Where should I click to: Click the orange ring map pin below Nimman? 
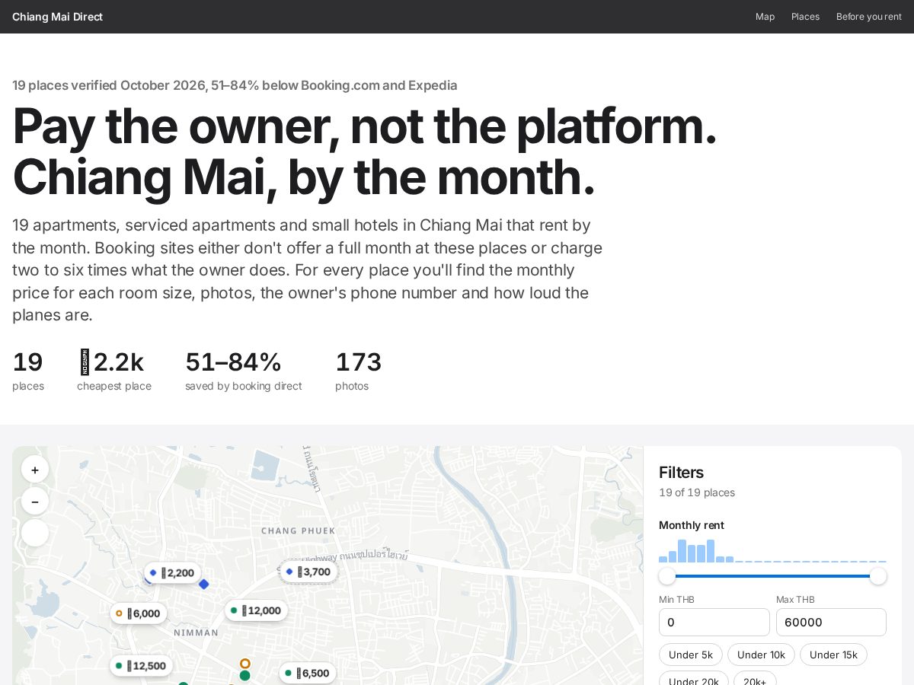click(245, 664)
